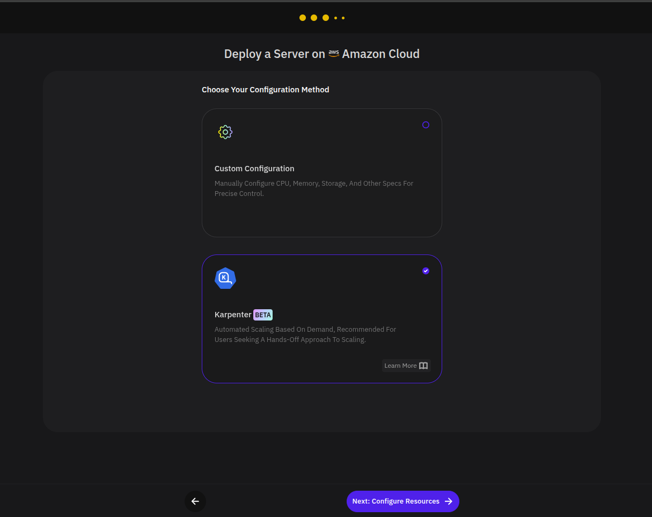Select the Custom Configuration radio button
The width and height of the screenshot is (652, 517).
tap(426, 125)
